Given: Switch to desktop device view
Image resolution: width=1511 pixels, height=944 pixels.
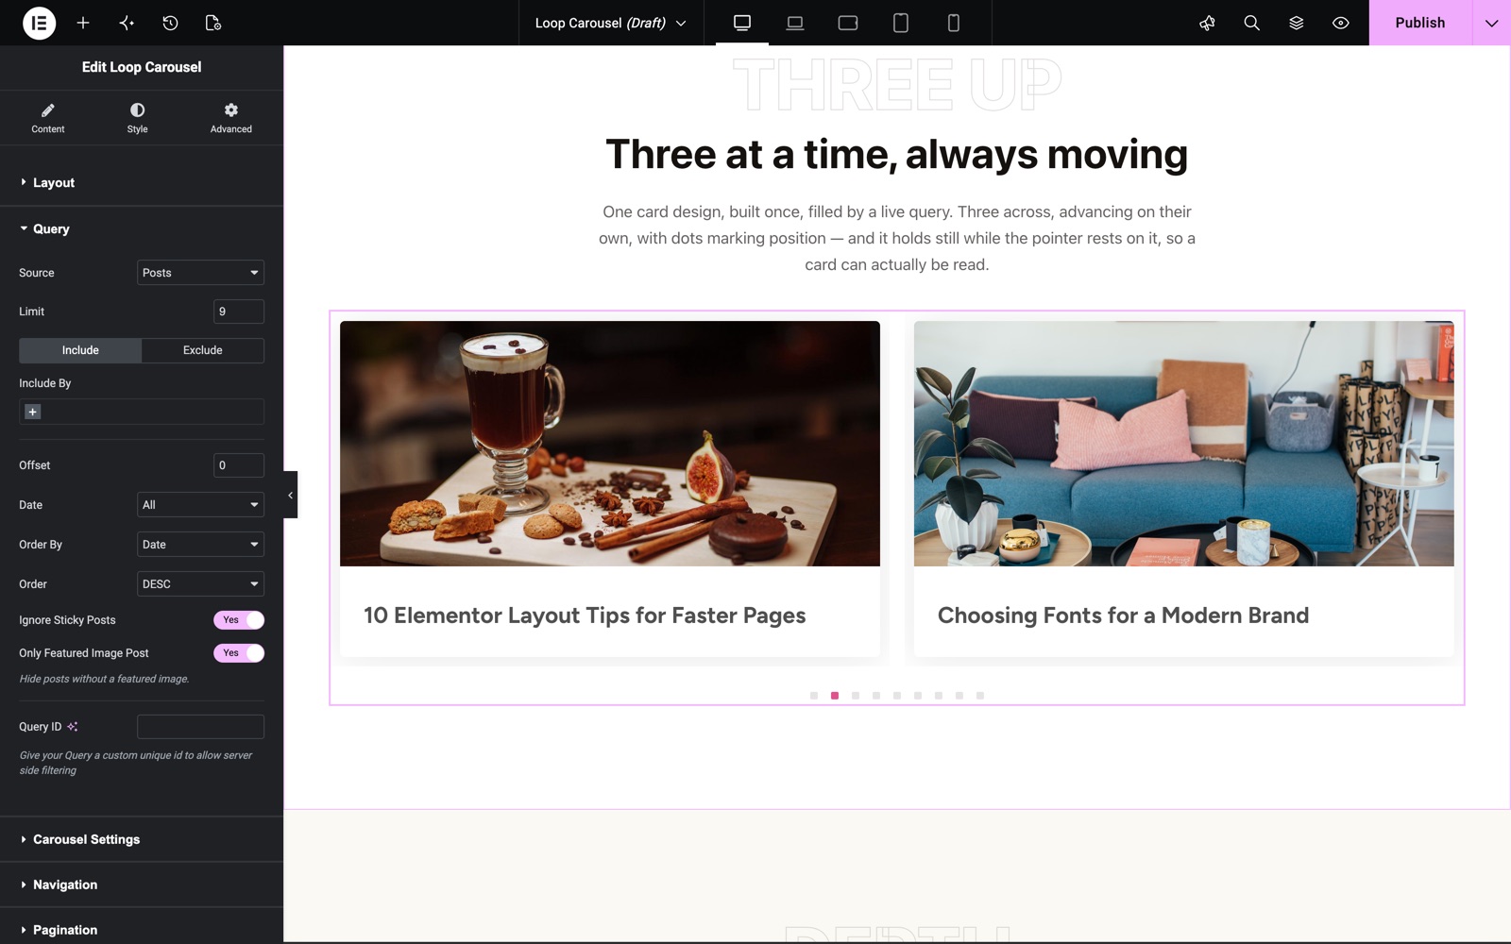Looking at the screenshot, I should coord(742,23).
